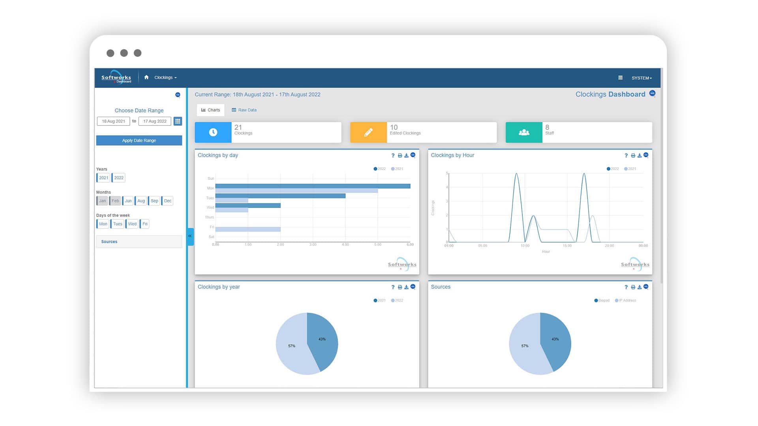
Task: Click the chat bubble icon in sidebar top
Action: pyautogui.click(x=178, y=95)
